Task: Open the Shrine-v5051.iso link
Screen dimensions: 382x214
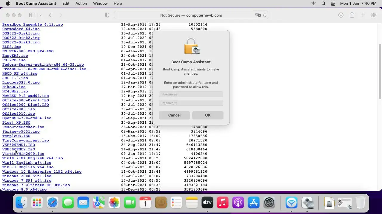Action: coord(21,131)
